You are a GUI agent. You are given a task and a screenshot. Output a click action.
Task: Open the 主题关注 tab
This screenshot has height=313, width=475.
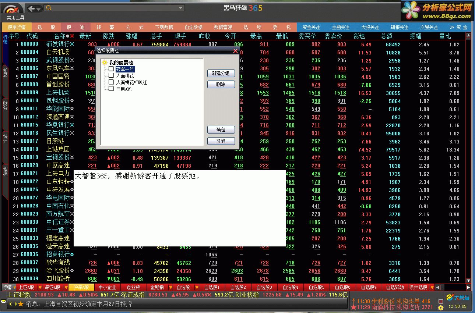(x=341, y=27)
